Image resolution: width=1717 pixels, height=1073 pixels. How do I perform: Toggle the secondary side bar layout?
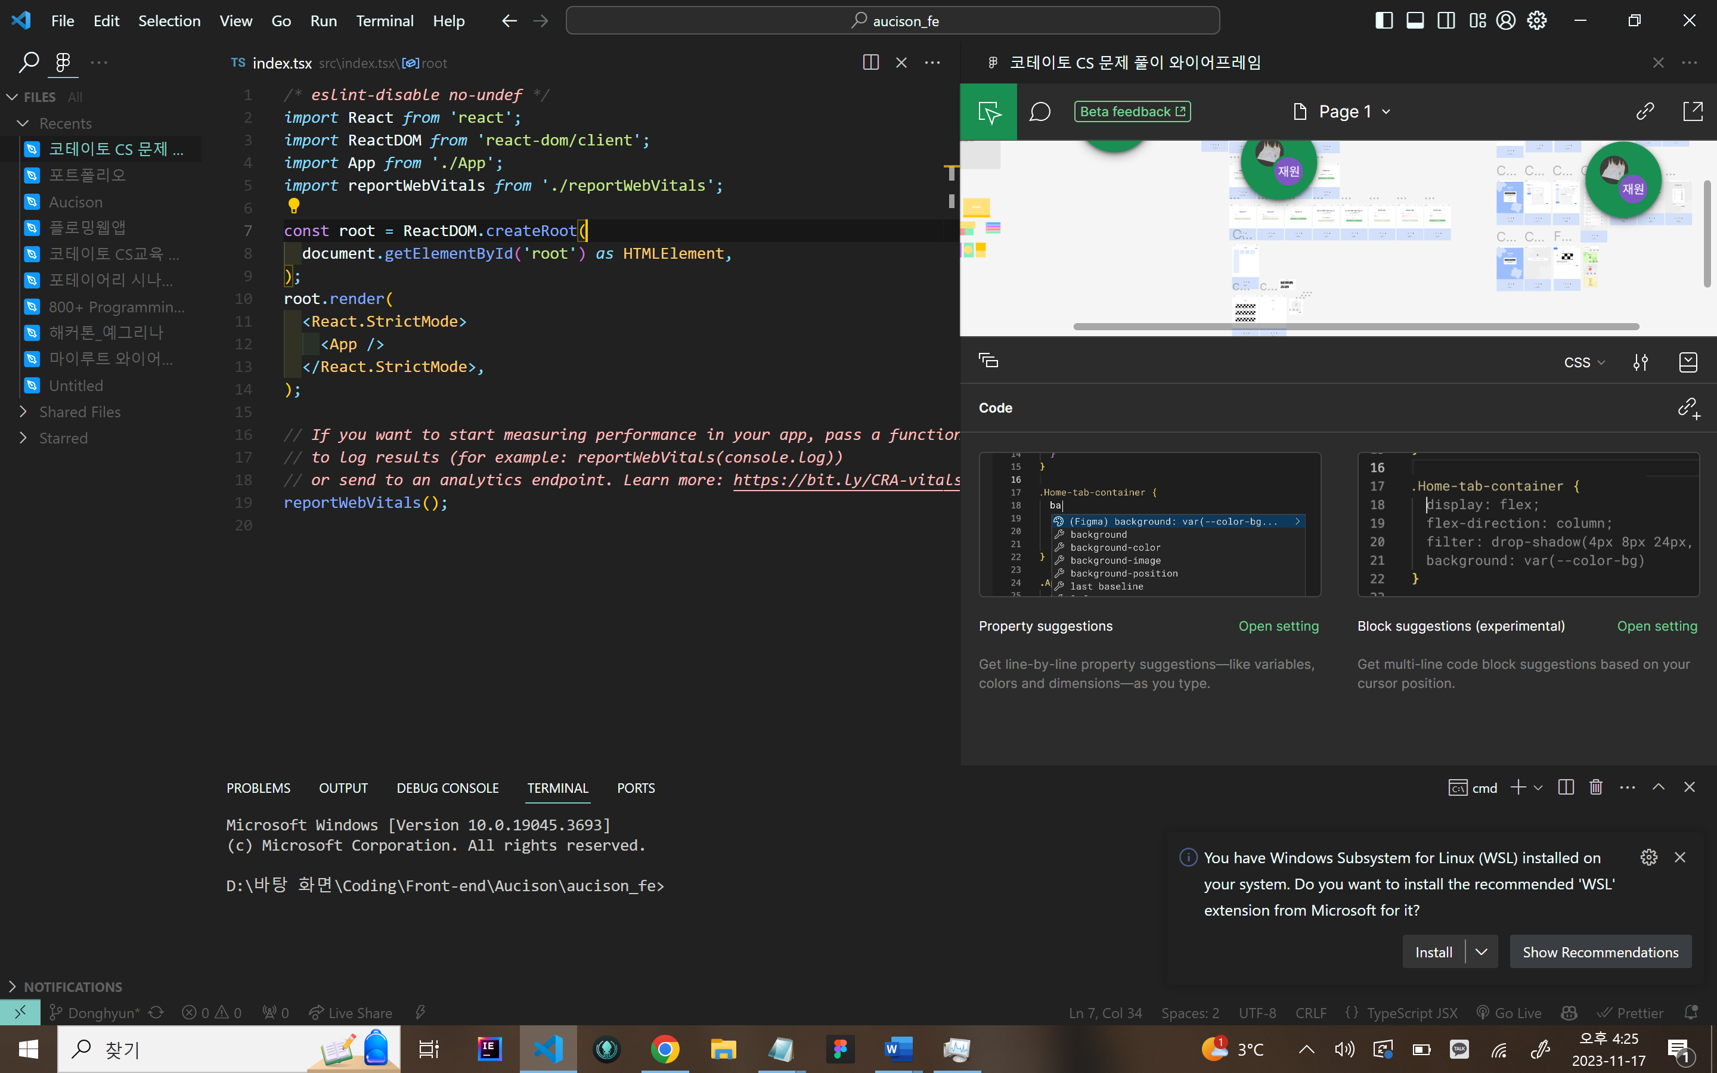tap(1446, 21)
